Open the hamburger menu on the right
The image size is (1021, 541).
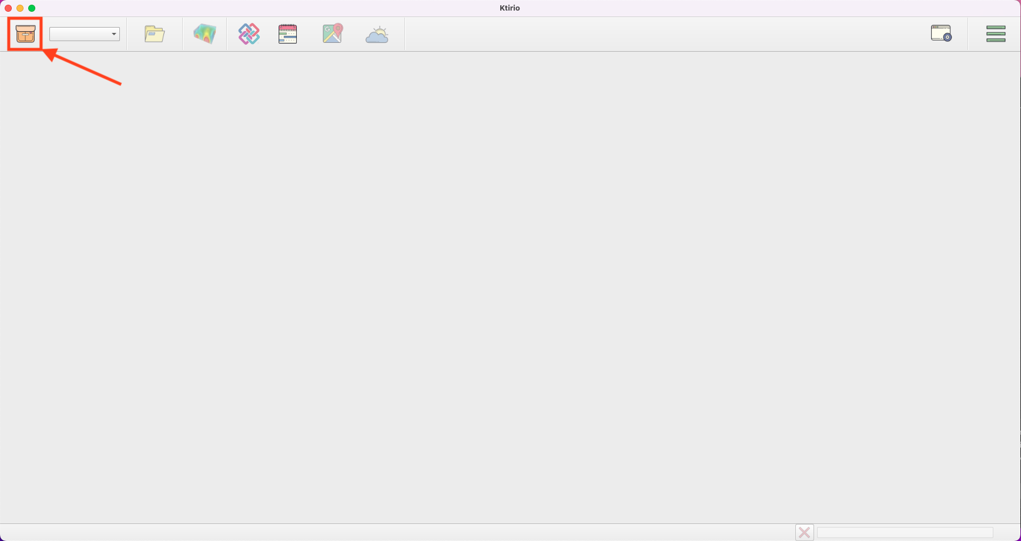[995, 33]
